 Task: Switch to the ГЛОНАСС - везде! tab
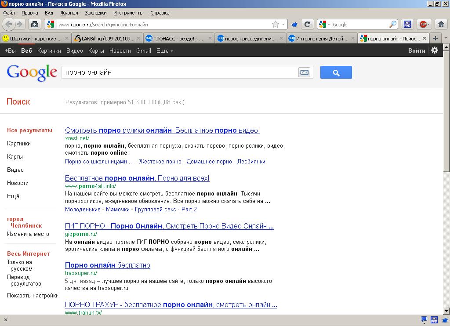pos(178,39)
